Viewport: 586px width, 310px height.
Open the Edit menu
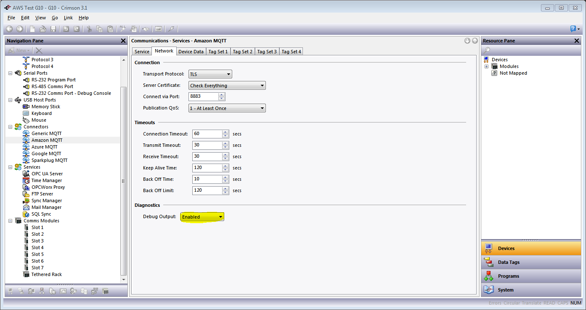pyautogui.click(x=25, y=18)
